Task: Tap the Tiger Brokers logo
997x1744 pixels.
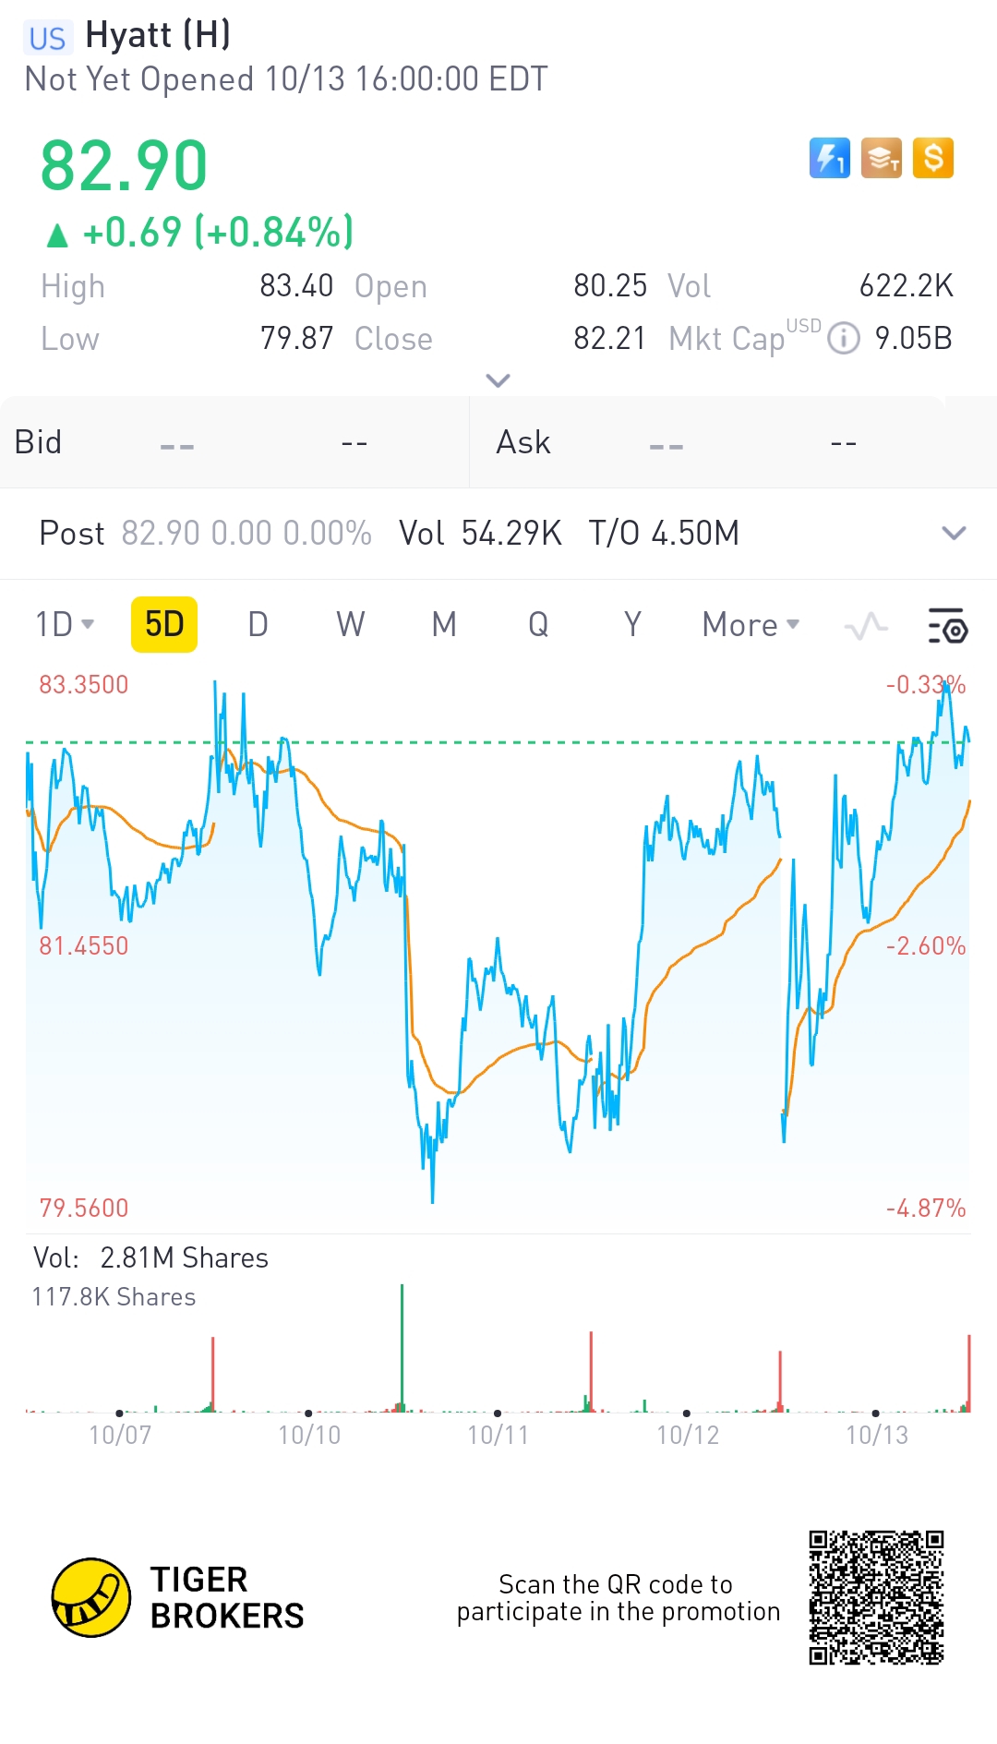Action: click(90, 1597)
